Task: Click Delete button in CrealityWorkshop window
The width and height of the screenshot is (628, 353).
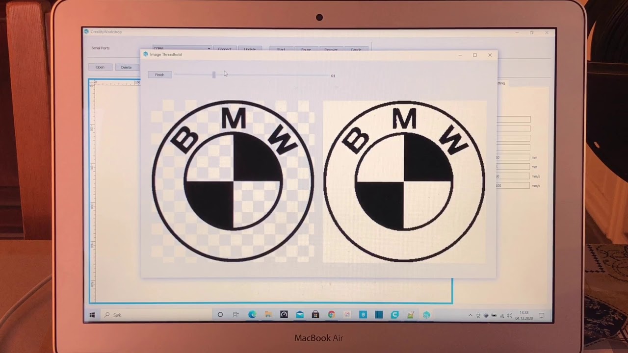Action: click(x=126, y=67)
